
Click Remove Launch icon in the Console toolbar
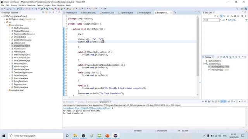[x=206, y=102]
